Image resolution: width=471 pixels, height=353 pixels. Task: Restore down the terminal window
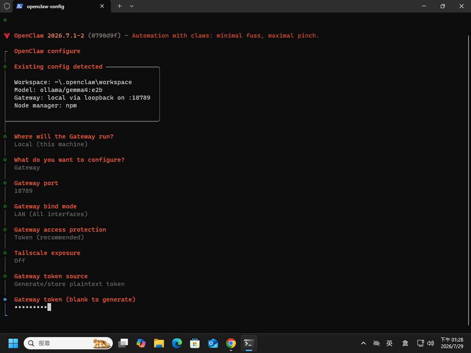click(x=442, y=6)
